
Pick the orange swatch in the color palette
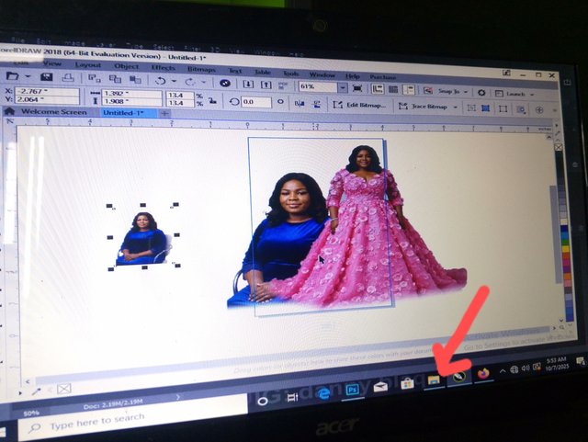click(568, 278)
